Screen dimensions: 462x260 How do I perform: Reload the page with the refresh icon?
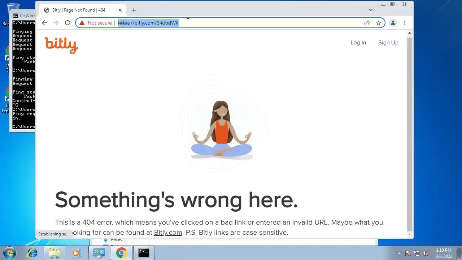[x=67, y=23]
